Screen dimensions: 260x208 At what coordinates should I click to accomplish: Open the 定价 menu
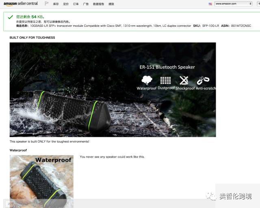[66, 4]
